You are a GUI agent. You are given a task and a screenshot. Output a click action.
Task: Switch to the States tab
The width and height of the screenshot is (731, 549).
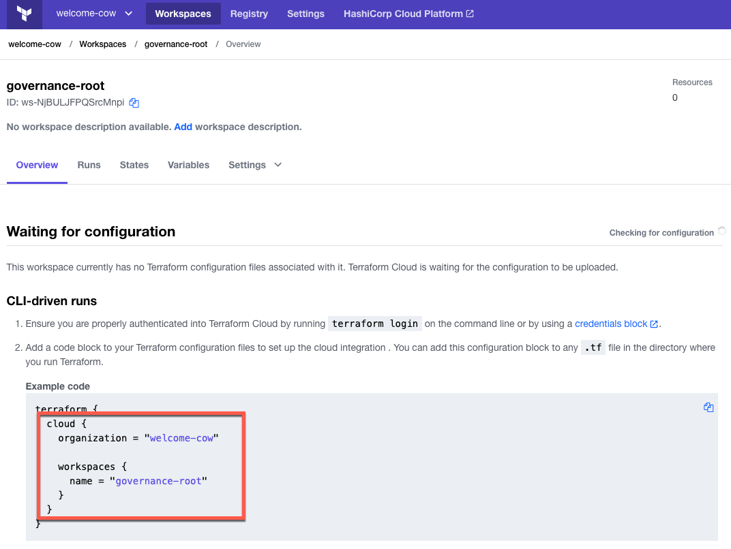pyautogui.click(x=134, y=165)
